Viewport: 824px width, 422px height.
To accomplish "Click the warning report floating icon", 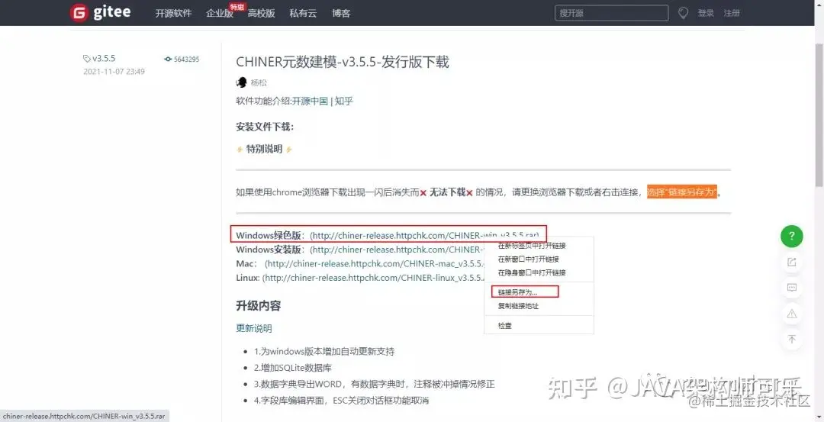I will (791, 314).
